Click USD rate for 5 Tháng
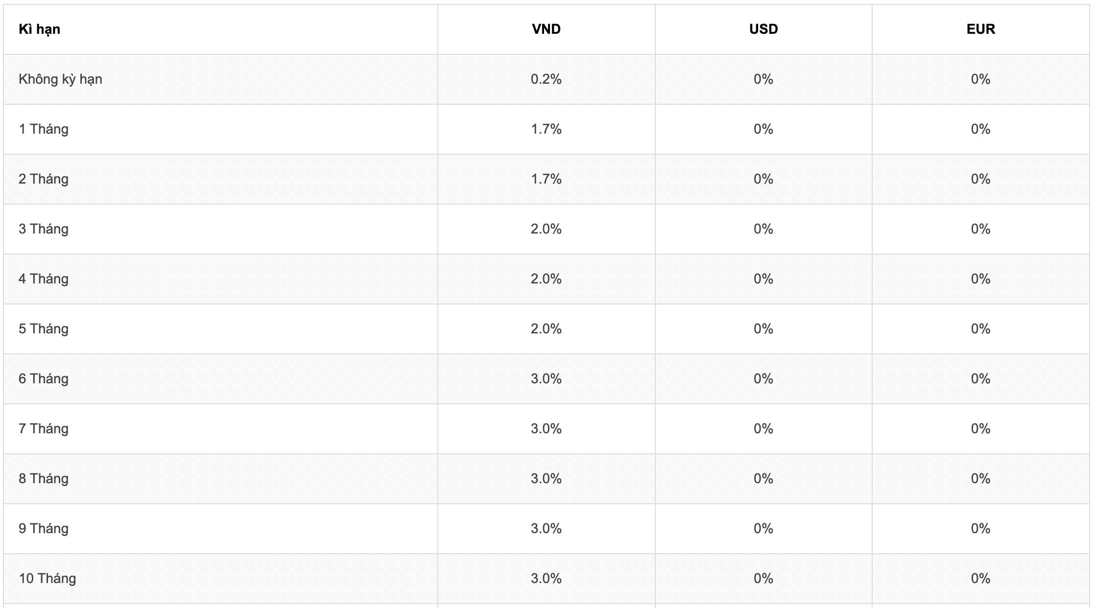Screen dimensions: 1094x608 [x=763, y=329]
